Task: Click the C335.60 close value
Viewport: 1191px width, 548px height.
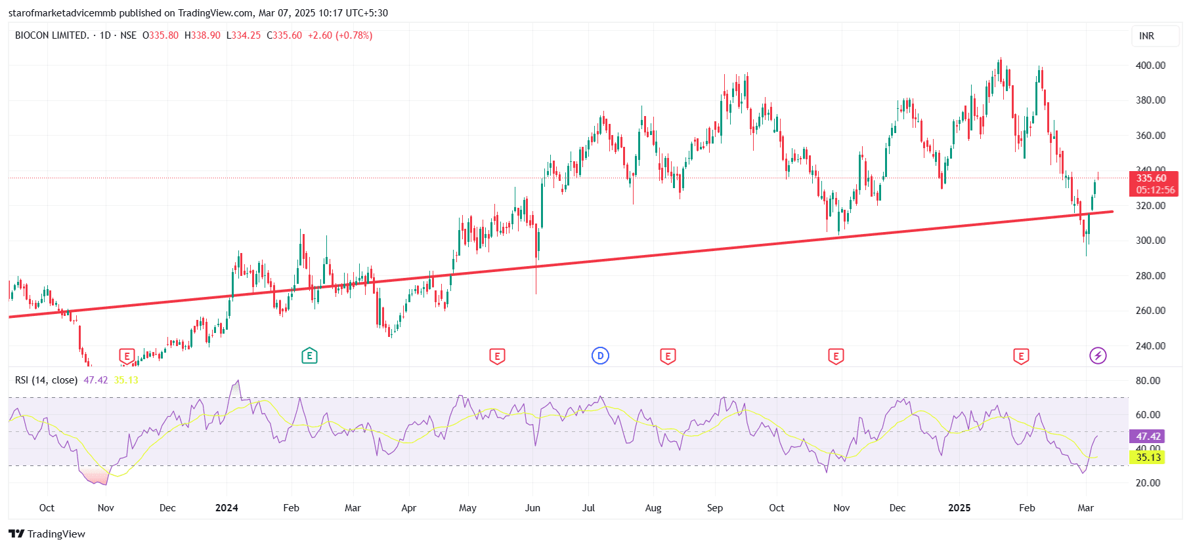Action: coord(284,35)
